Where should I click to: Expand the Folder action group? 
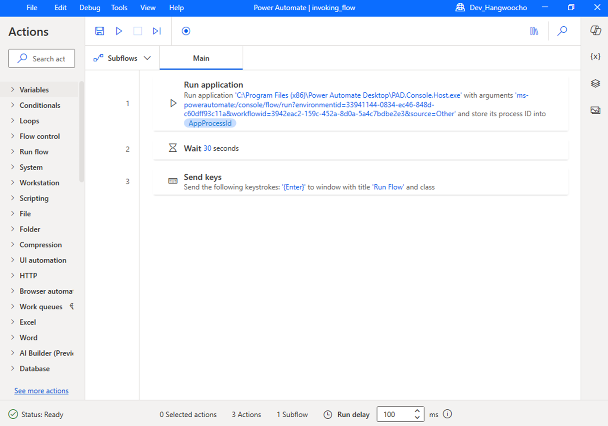13,229
